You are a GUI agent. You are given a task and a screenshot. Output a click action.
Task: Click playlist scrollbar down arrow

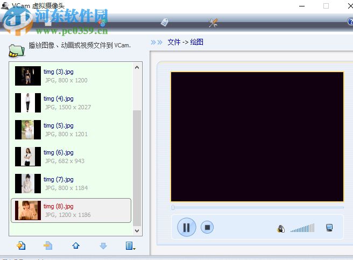point(137,230)
